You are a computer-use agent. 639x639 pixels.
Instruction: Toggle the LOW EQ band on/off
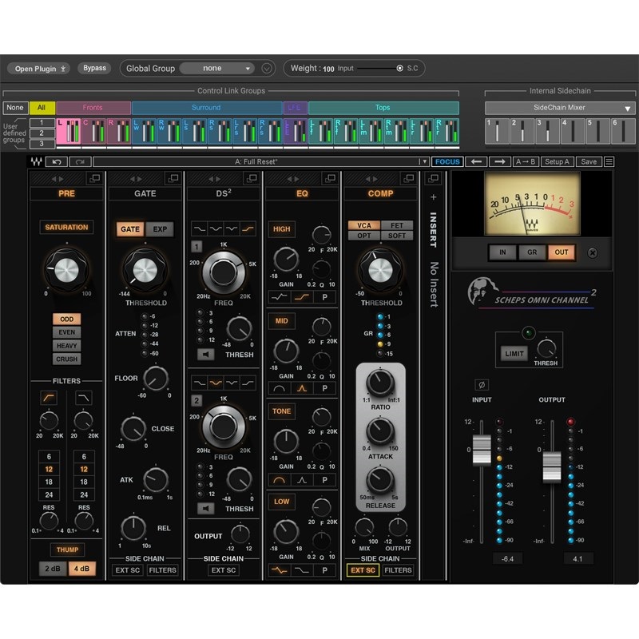click(282, 502)
